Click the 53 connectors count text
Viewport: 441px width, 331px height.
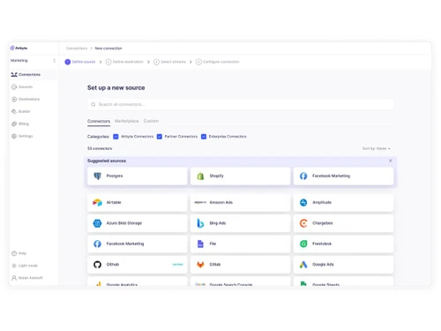100,148
